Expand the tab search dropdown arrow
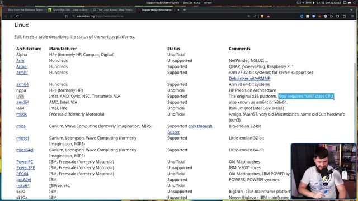The image size is (358, 201). pyautogui.click(x=351, y=10)
